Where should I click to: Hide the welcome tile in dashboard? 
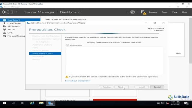[x=178, y=53]
